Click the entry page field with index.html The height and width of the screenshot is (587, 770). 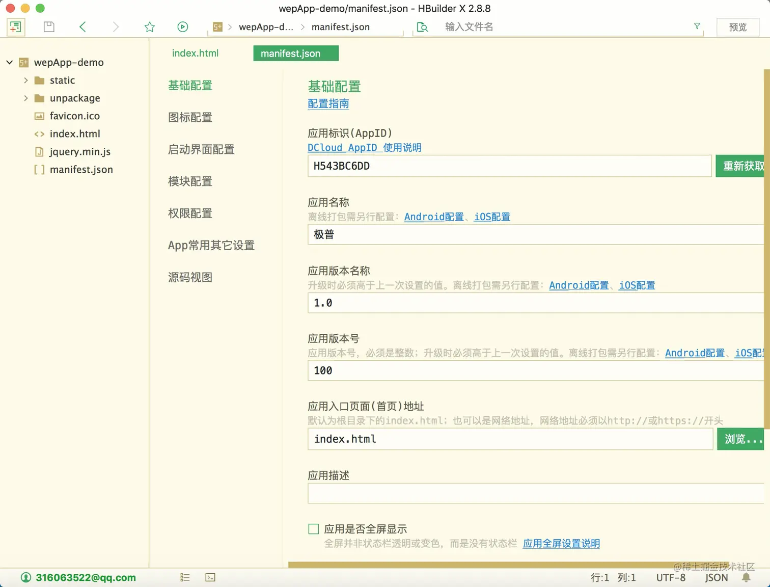coord(510,439)
